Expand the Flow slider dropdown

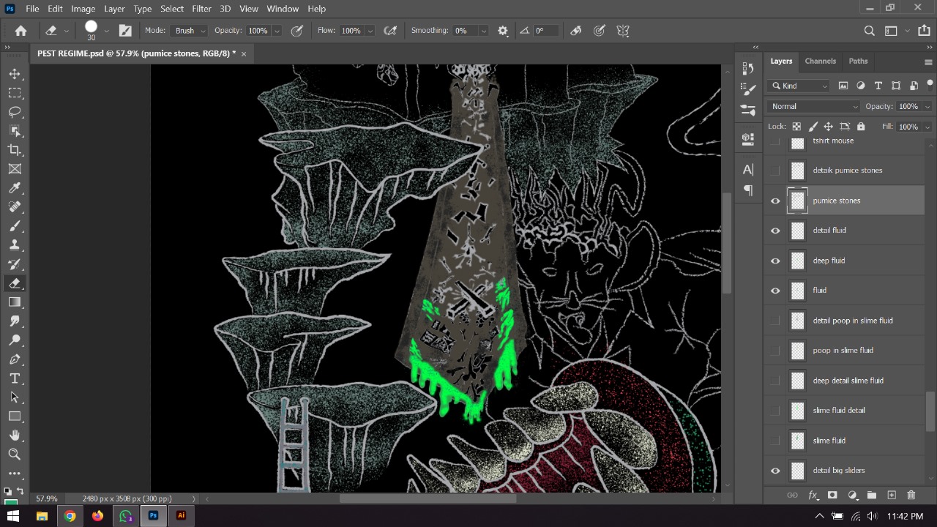pyautogui.click(x=370, y=31)
